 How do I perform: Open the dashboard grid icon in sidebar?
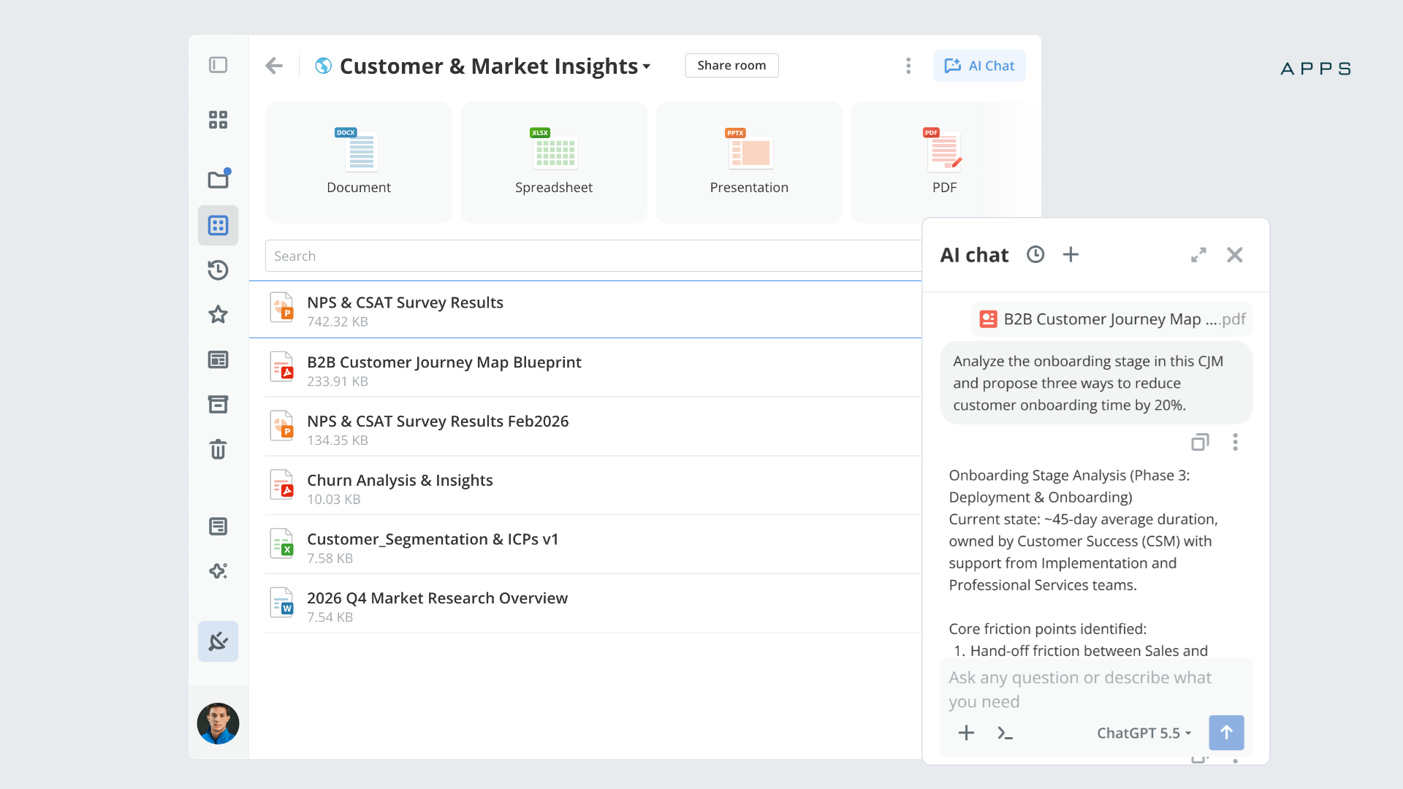pos(218,119)
